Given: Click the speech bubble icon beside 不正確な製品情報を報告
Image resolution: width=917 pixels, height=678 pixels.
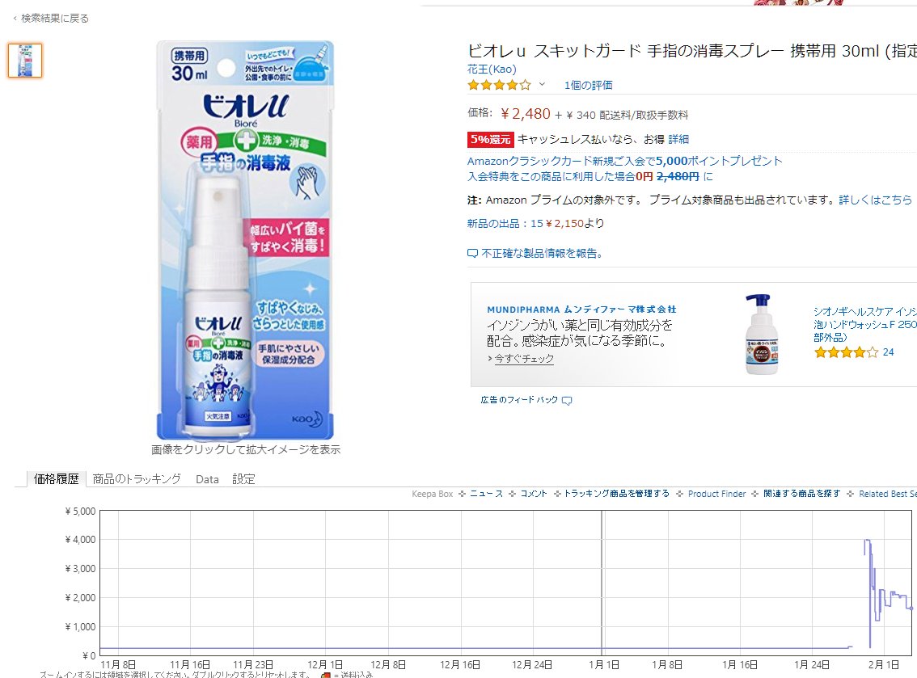Looking at the screenshot, I should (x=472, y=253).
